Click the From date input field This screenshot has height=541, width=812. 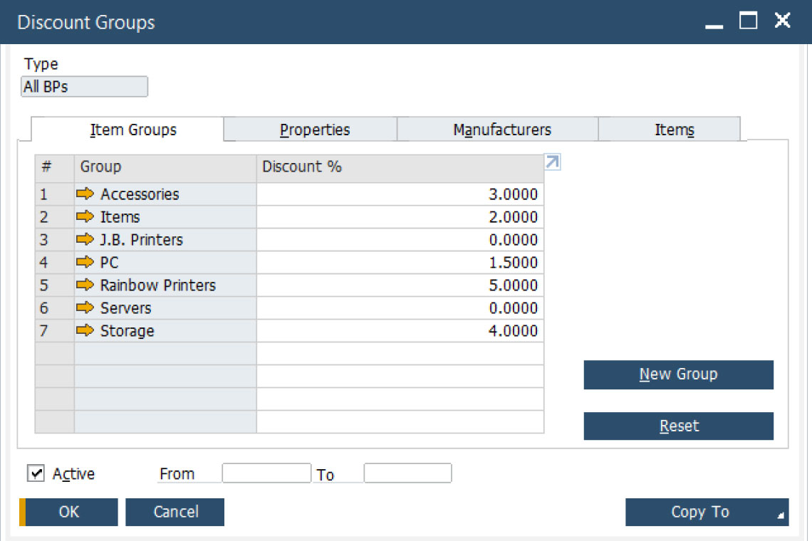(266, 473)
